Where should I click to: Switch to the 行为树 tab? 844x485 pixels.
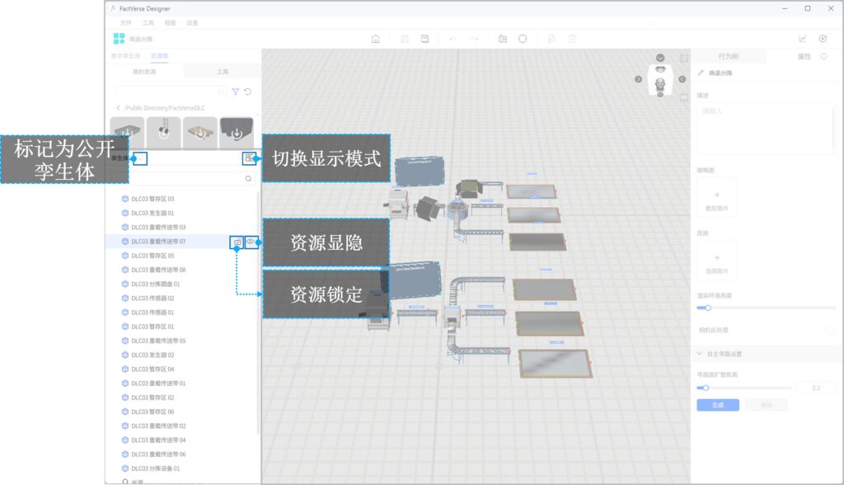click(728, 56)
